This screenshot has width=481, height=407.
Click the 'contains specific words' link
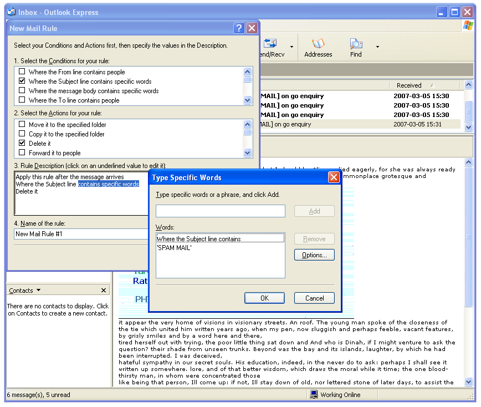click(x=109, y=184)
